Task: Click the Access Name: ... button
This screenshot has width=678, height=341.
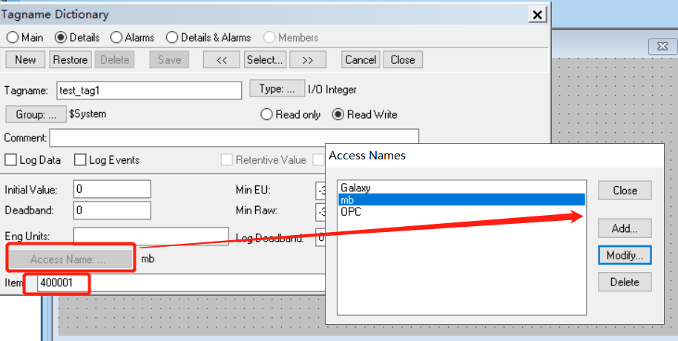Action: click(x=71, y=259)
